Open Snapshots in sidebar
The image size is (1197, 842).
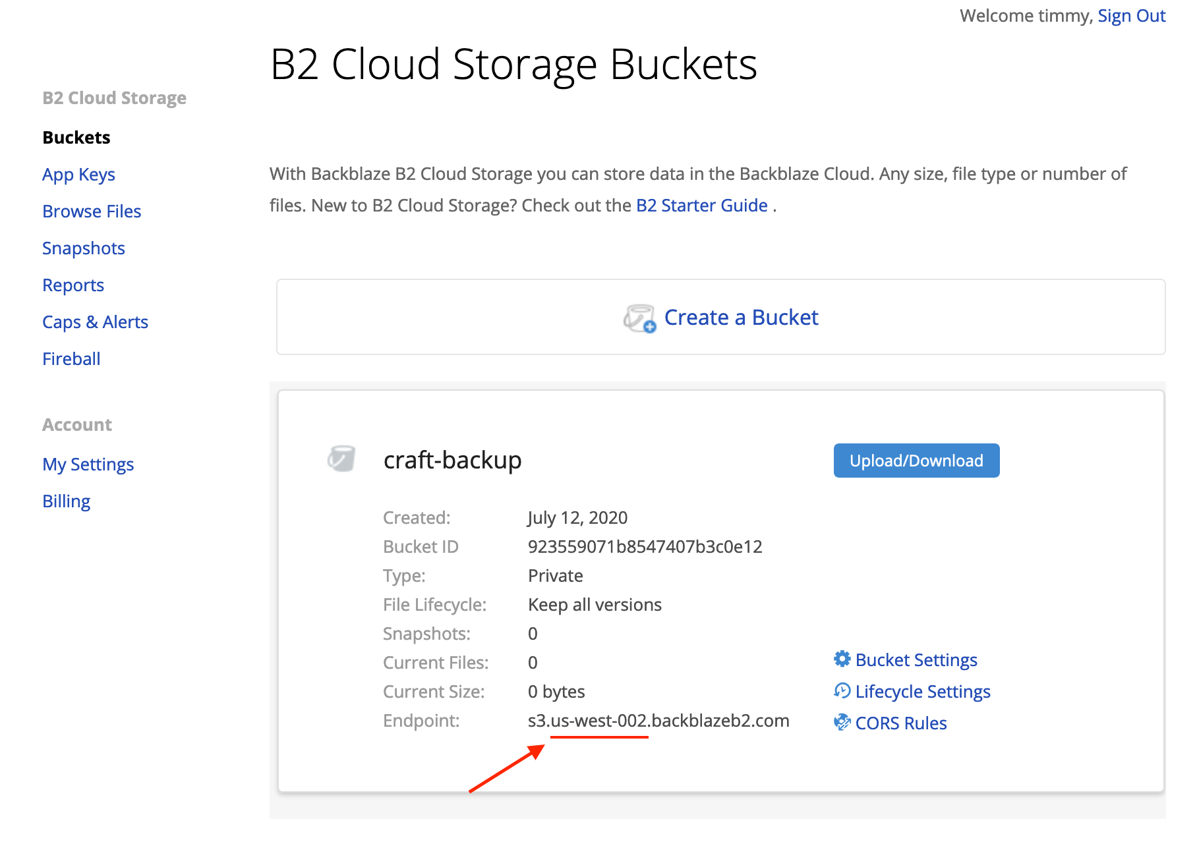pyautogui.click(x=84, y=248)
